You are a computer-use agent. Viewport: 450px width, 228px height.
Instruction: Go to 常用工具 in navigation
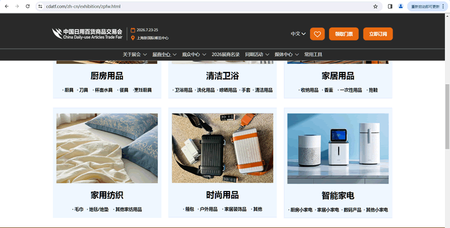point(313,54)
